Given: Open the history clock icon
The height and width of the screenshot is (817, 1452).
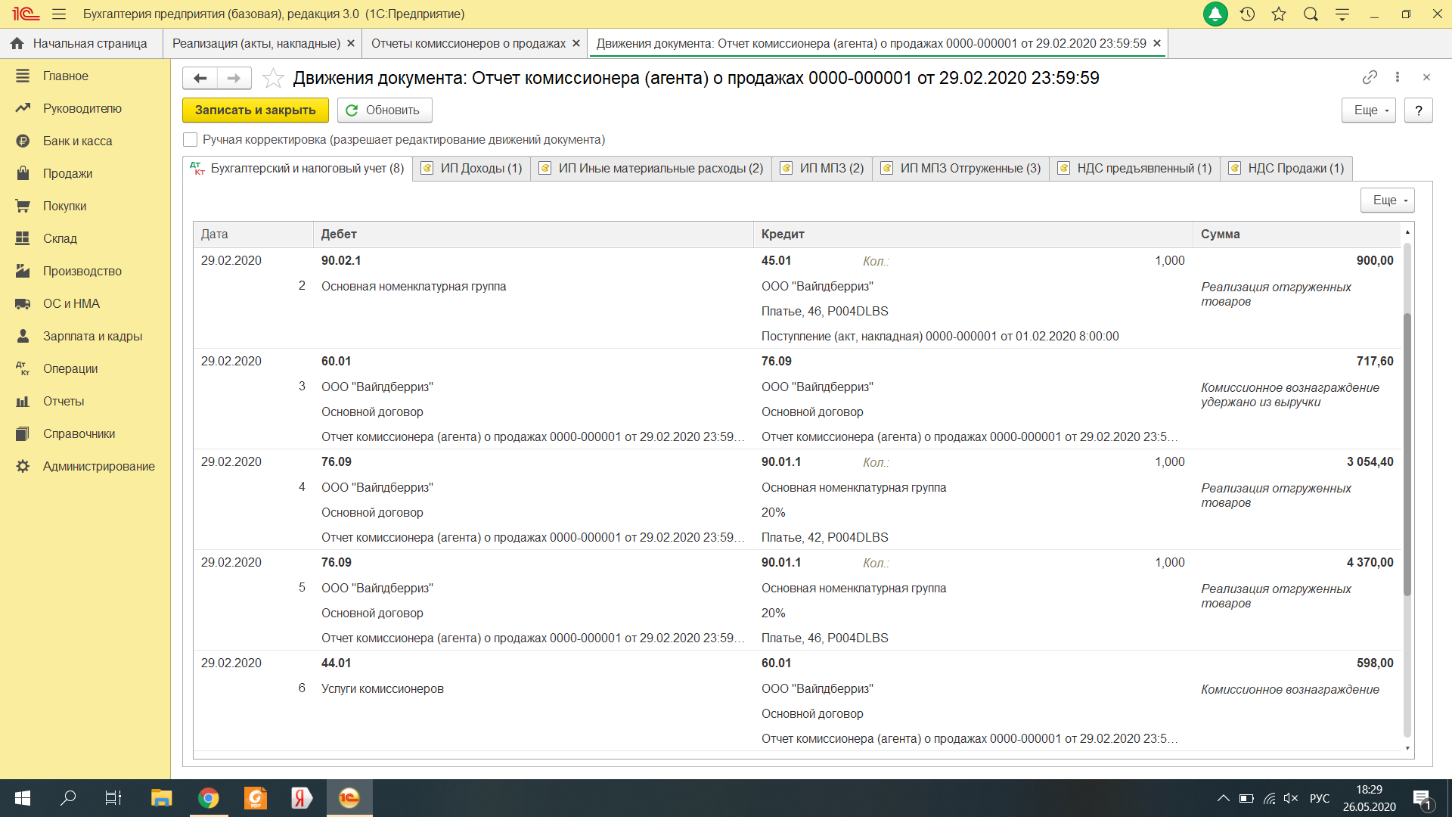Looking at the screenshot, I should pos(1248,14).
